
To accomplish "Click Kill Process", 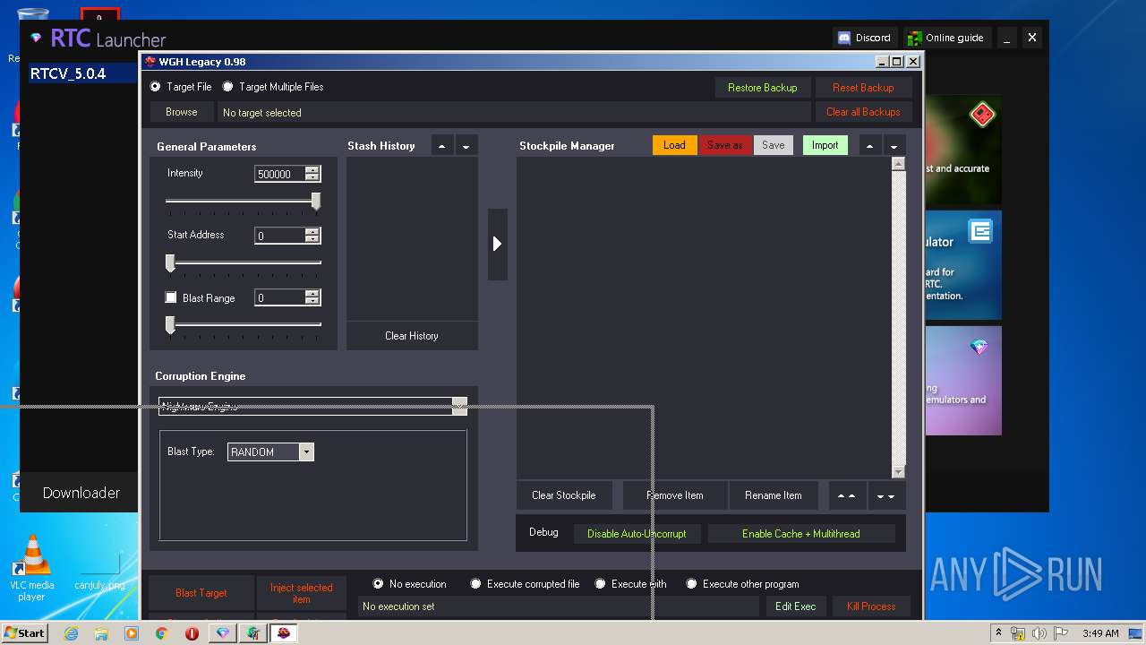I will (x=871, y=606).
